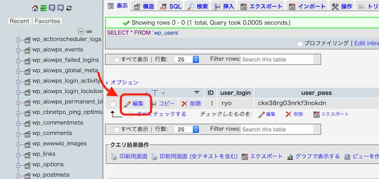The width and height of the screenshot is (379, 179).
Task: Check the upper すべて表示 checkbox
Action: [117, 60]
